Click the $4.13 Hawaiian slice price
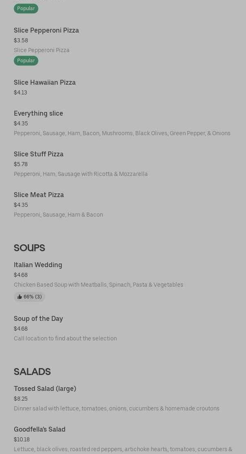Screen dimensions: 246x454 coord(20,92)
